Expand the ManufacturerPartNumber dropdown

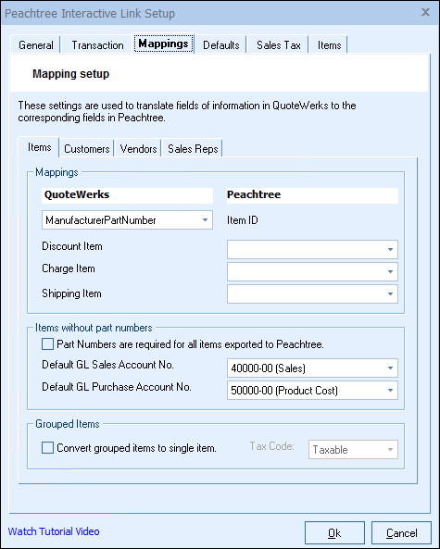[x=127, y=220]
